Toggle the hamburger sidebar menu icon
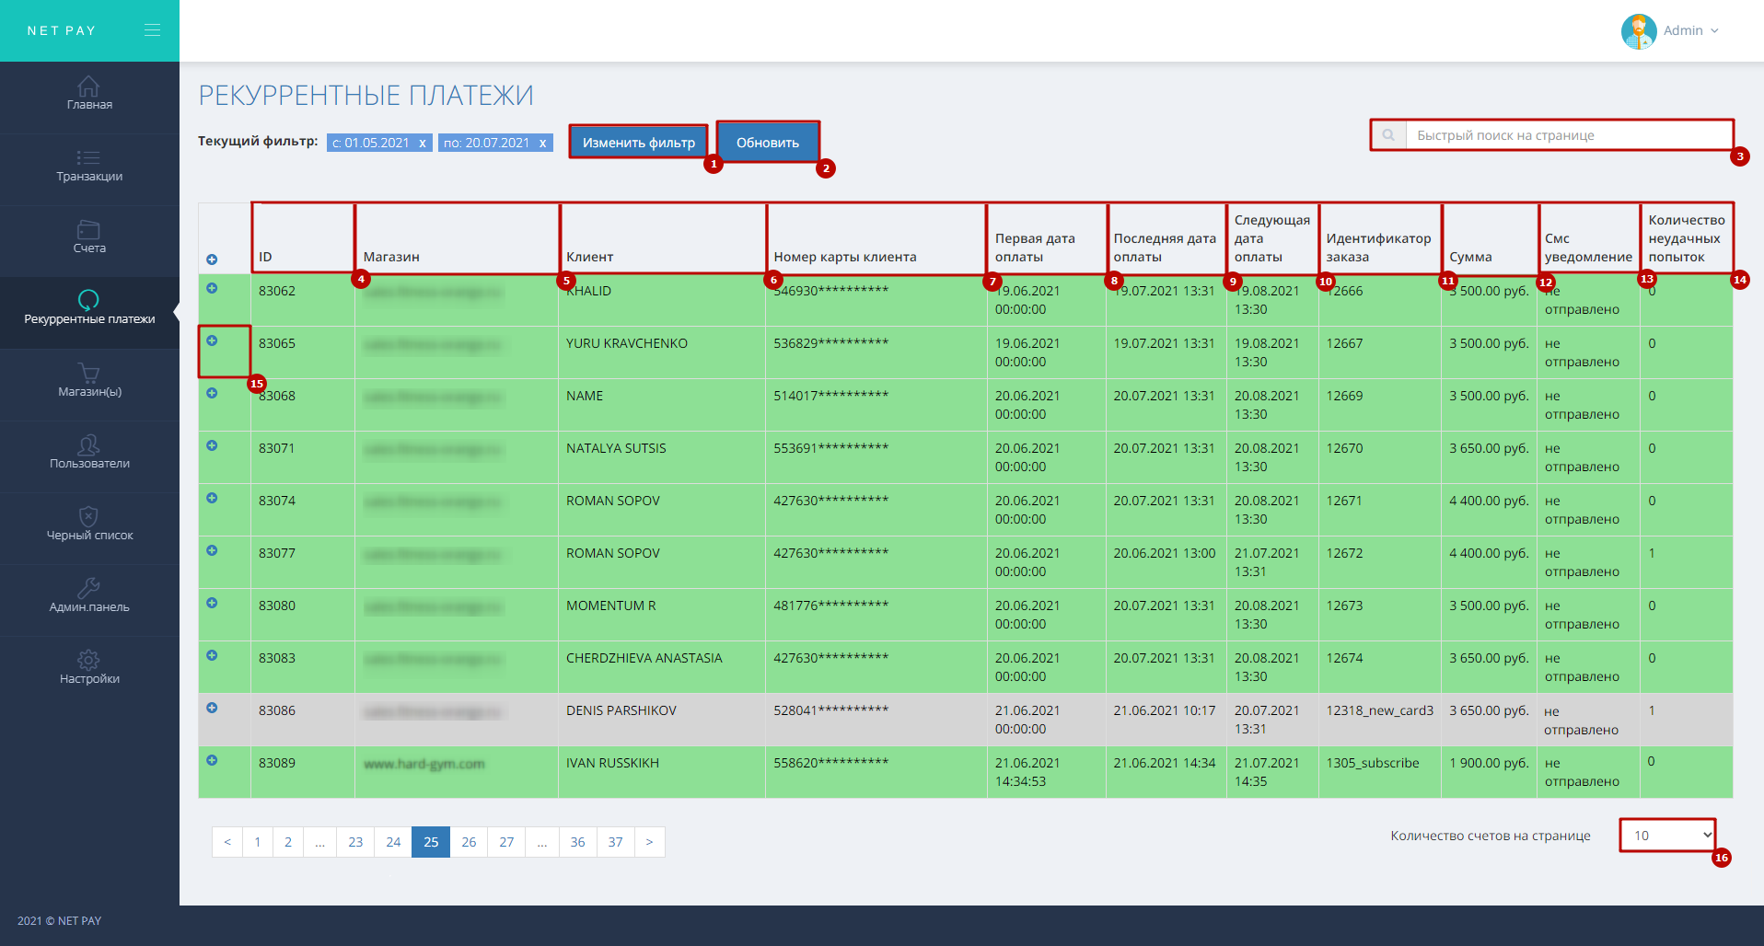The image size is (1764, 946). [152, 30]
